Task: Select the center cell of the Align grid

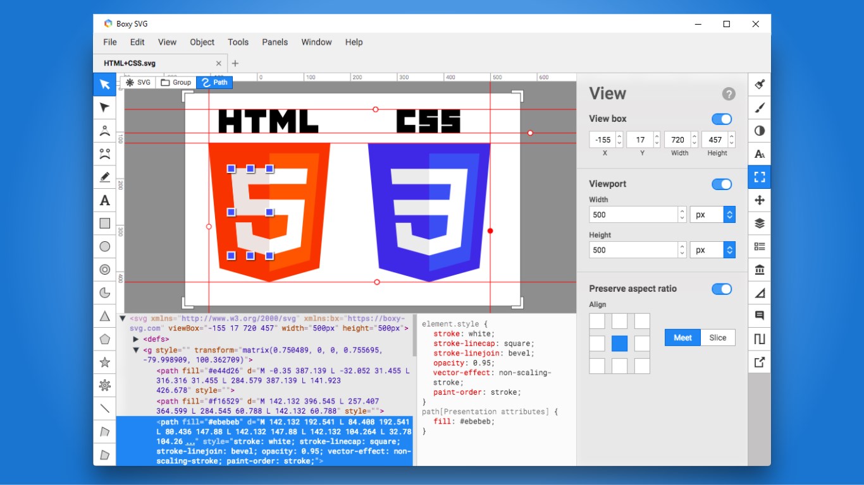Action: (619, 344)
